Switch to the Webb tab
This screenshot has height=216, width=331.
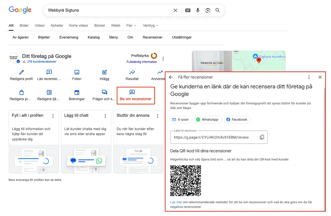pyautogui.click(x=116, y=25)
